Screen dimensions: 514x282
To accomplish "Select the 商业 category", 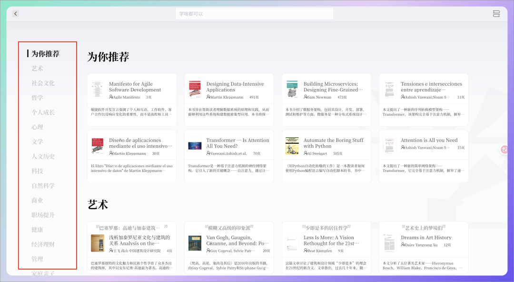I will pos(37,200).
